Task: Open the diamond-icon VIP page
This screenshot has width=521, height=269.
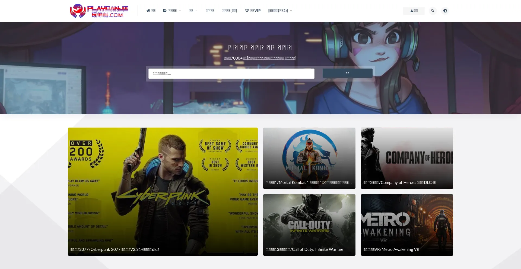Action: 253,11
